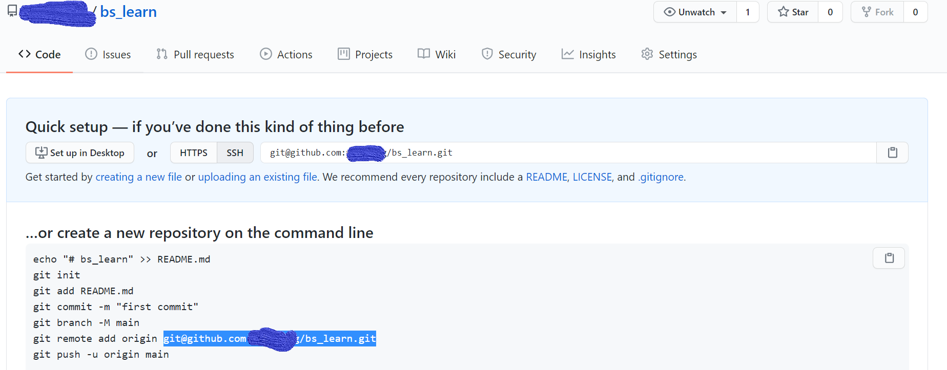Open the Actions tab

286,54
